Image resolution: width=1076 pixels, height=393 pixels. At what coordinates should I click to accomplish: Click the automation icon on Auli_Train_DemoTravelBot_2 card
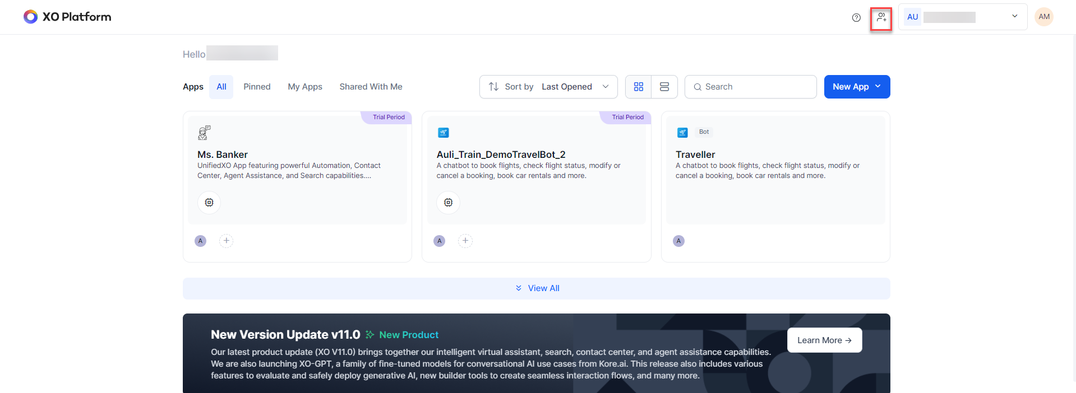pos(448,203)
